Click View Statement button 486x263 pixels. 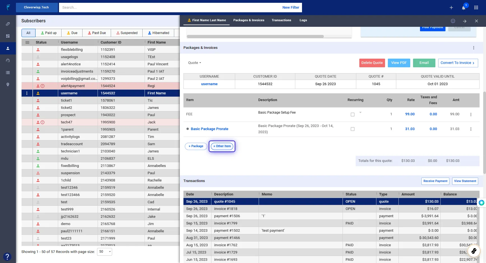(465, 181)
